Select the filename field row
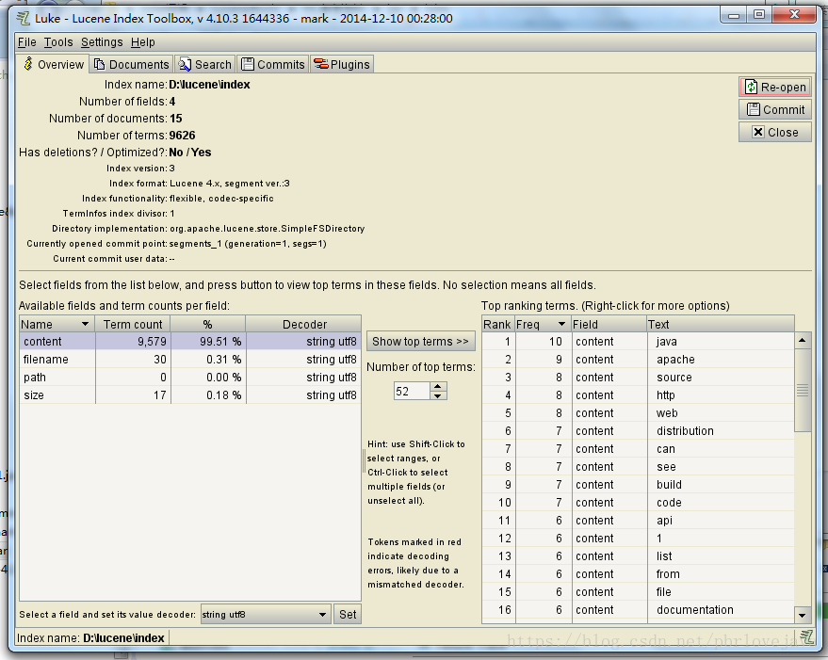The height and width of the screenshot is (660, 828). point(190,360)
